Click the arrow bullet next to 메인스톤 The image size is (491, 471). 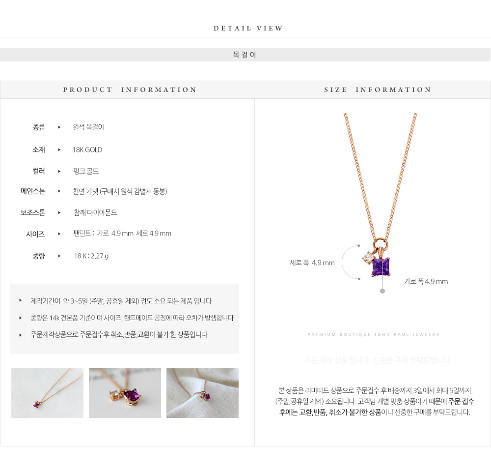59,191
